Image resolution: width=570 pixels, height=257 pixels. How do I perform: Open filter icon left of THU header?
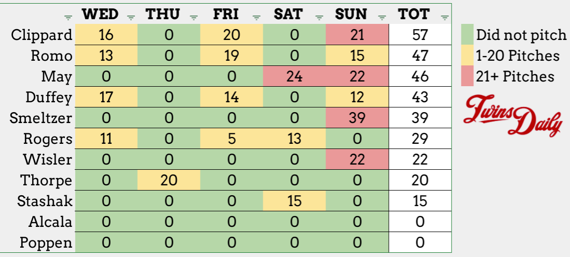click(x=131, y=18)
